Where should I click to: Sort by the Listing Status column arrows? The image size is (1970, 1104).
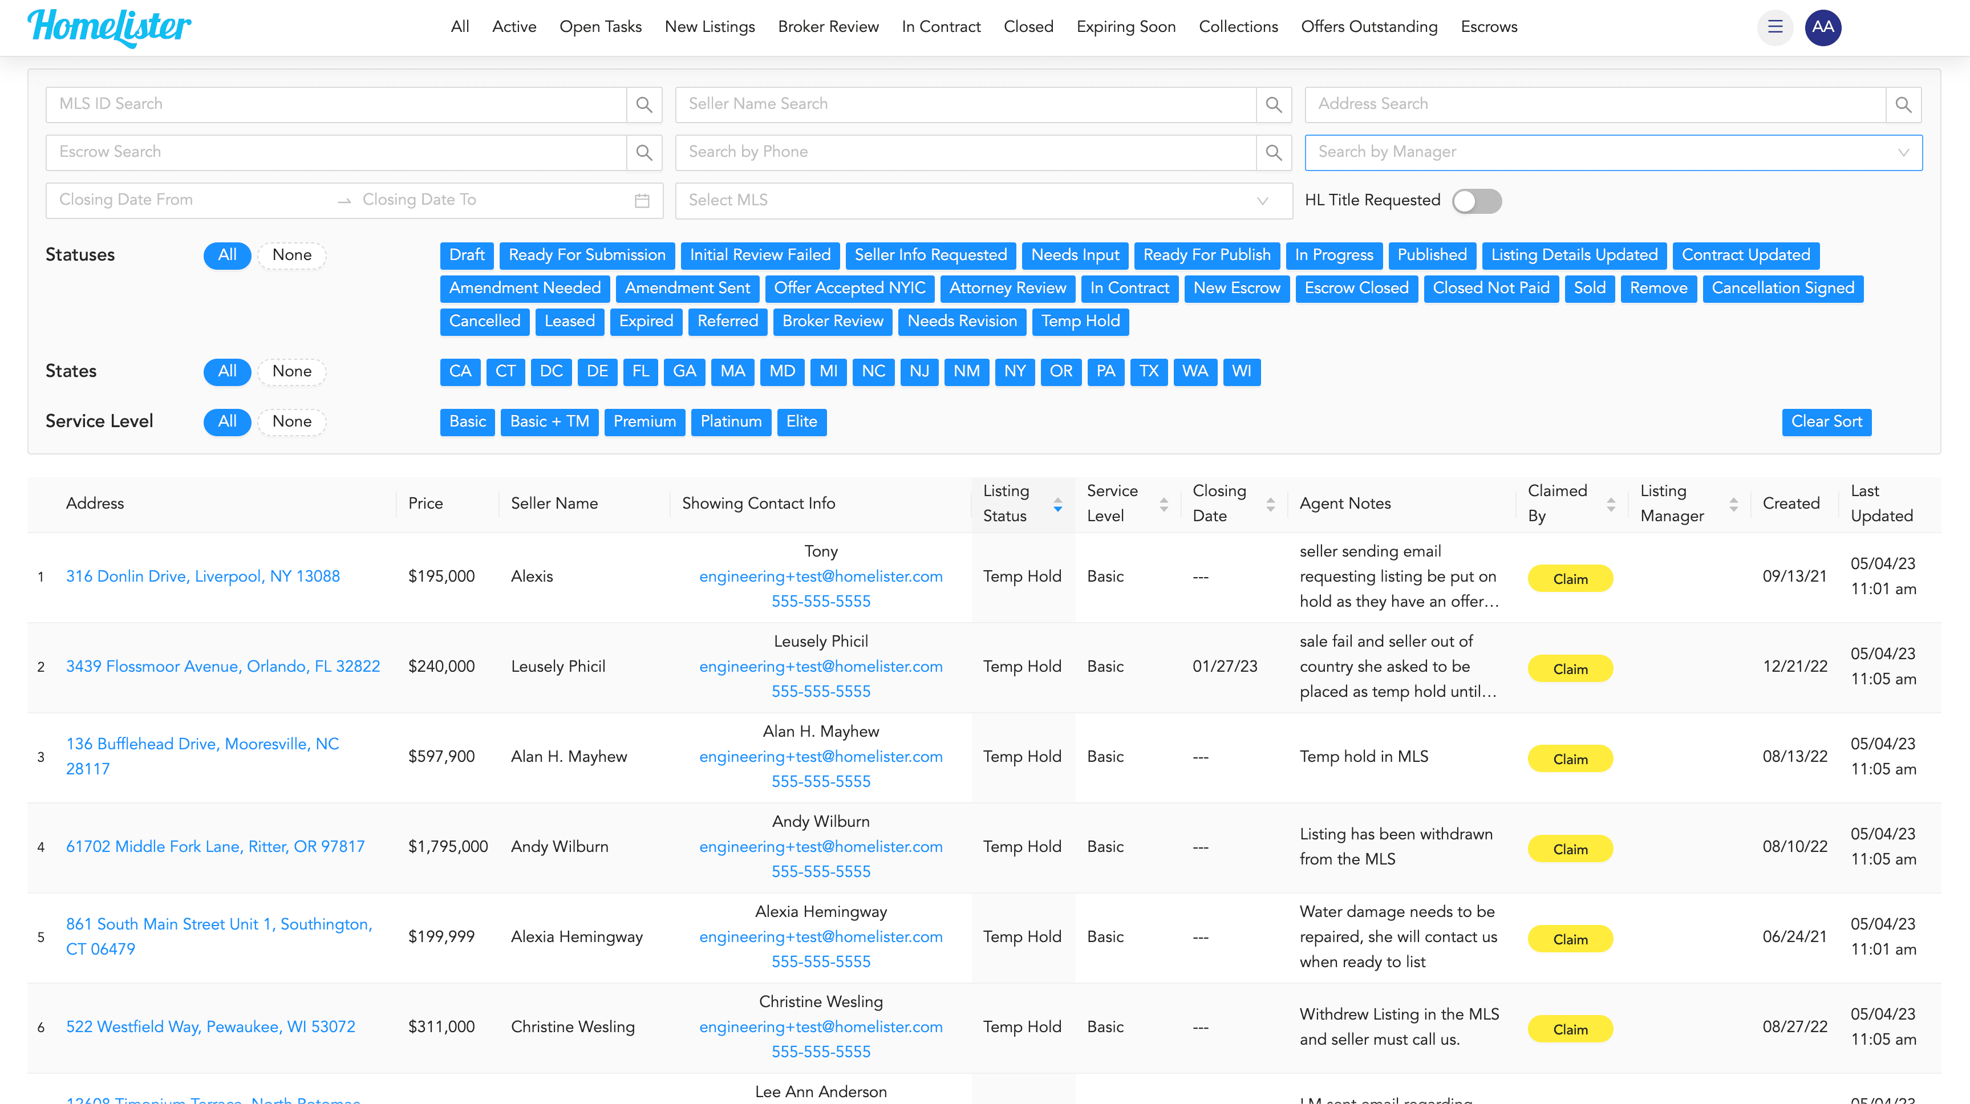(x=1057, y=504)
